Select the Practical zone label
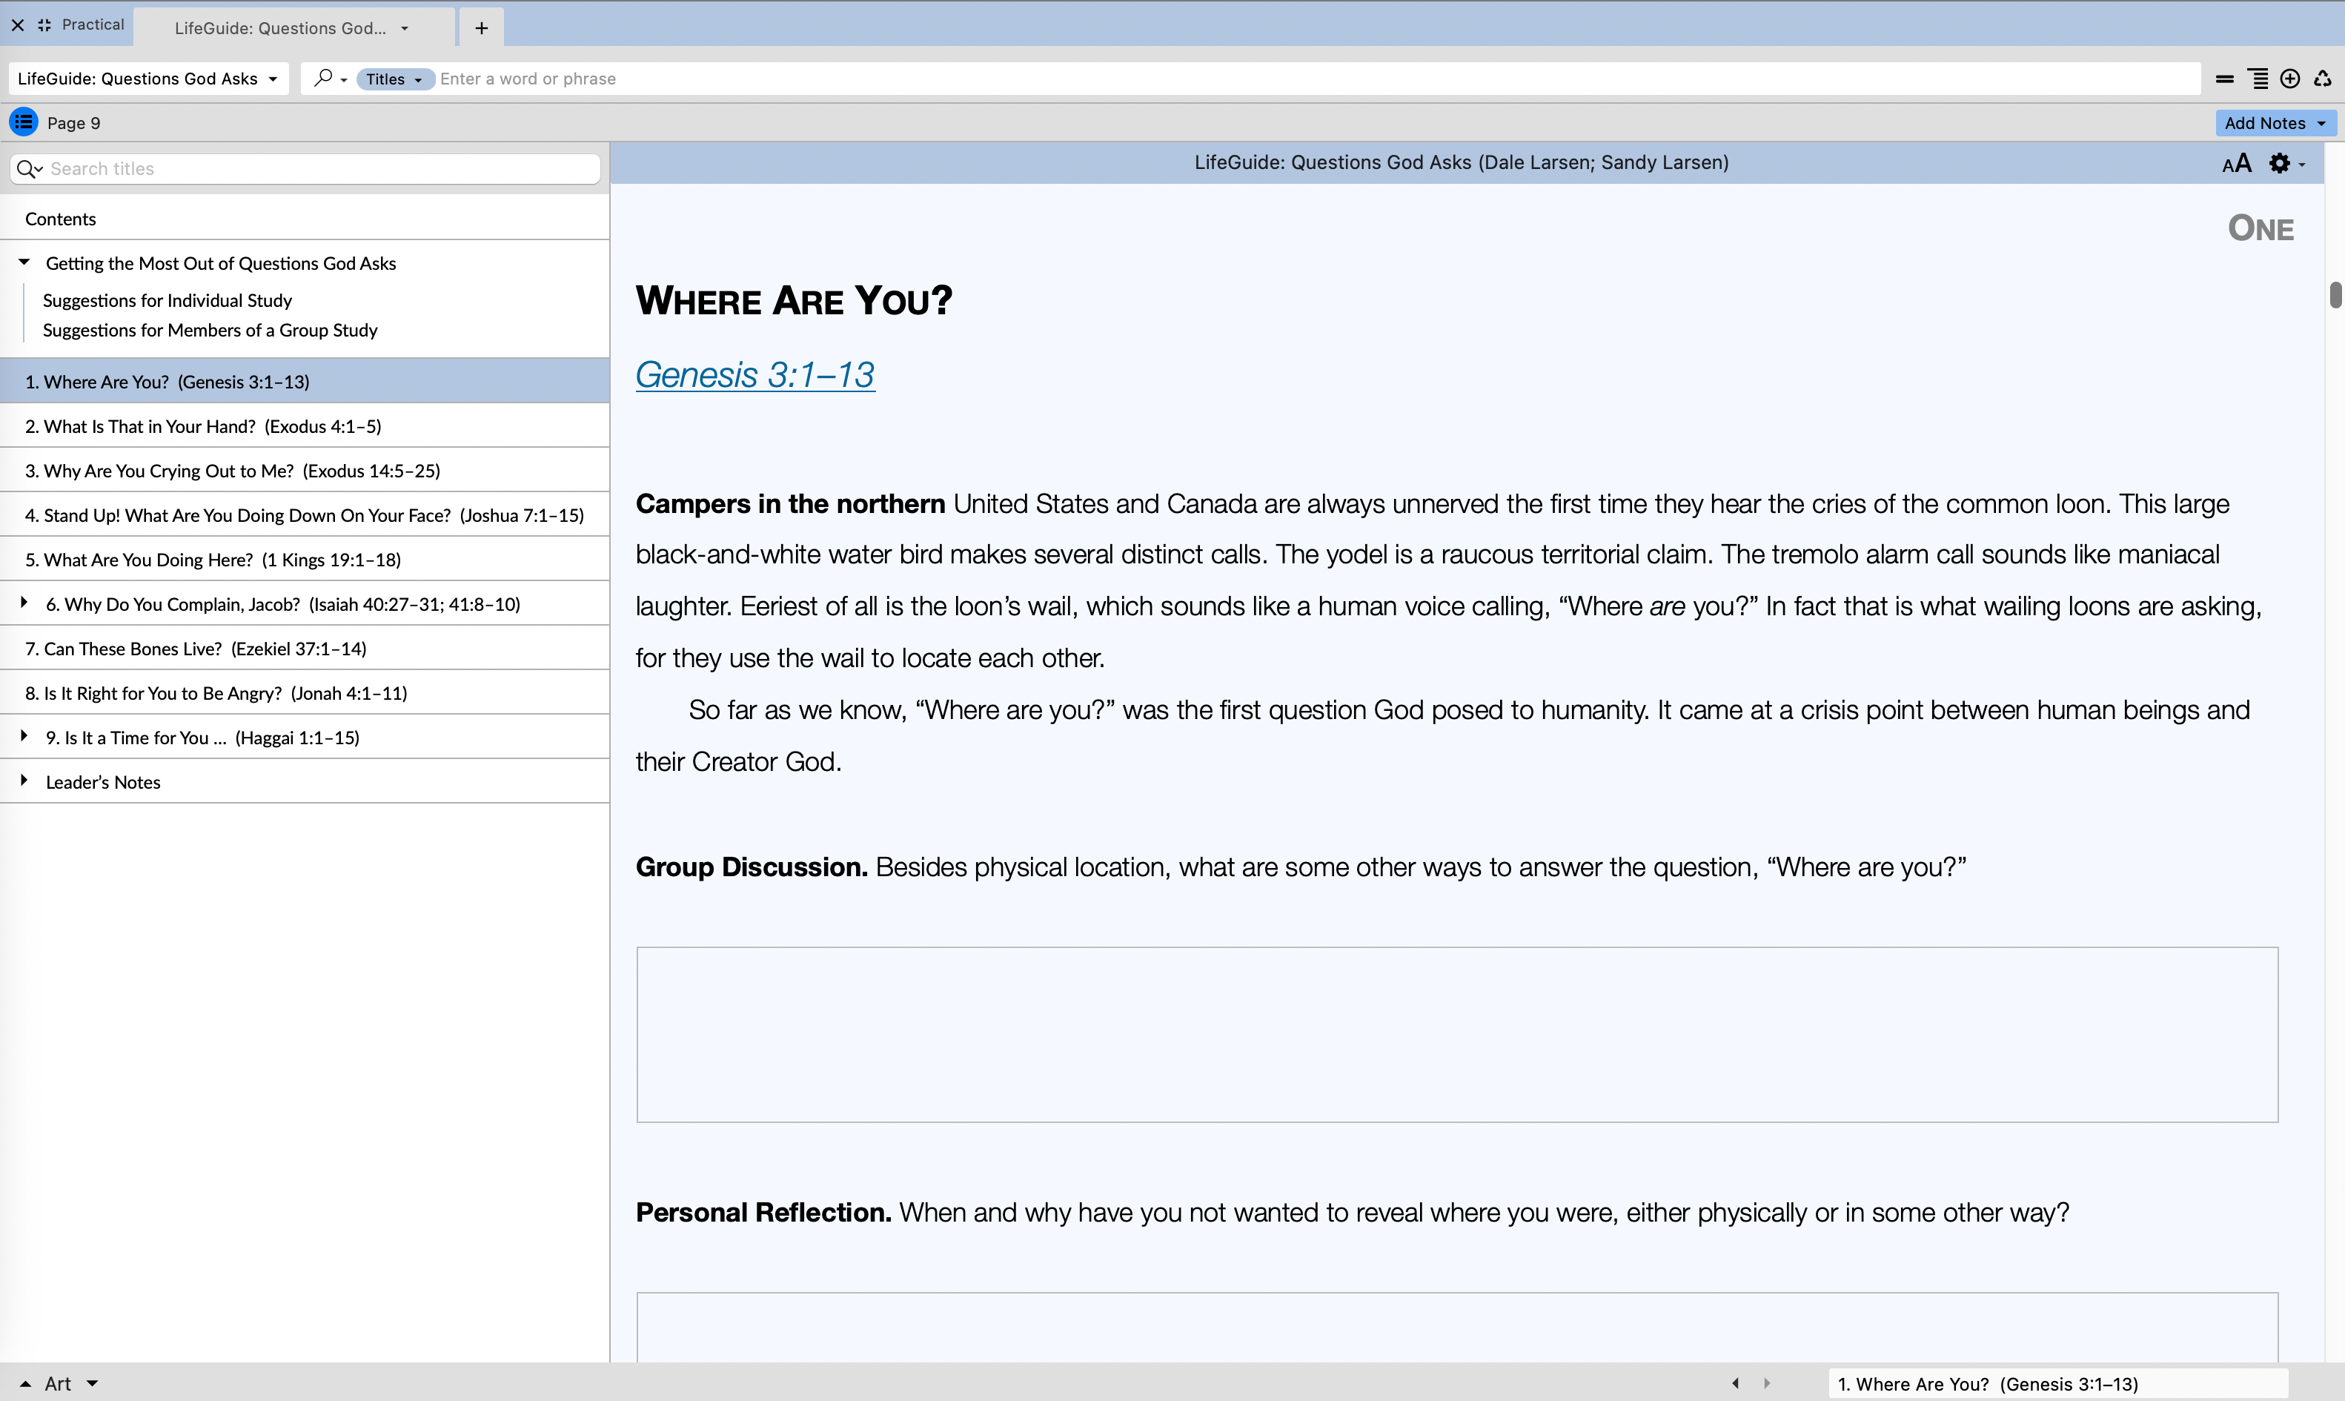Screen dimensions: 2345x1401 click(x=93, y=24)
